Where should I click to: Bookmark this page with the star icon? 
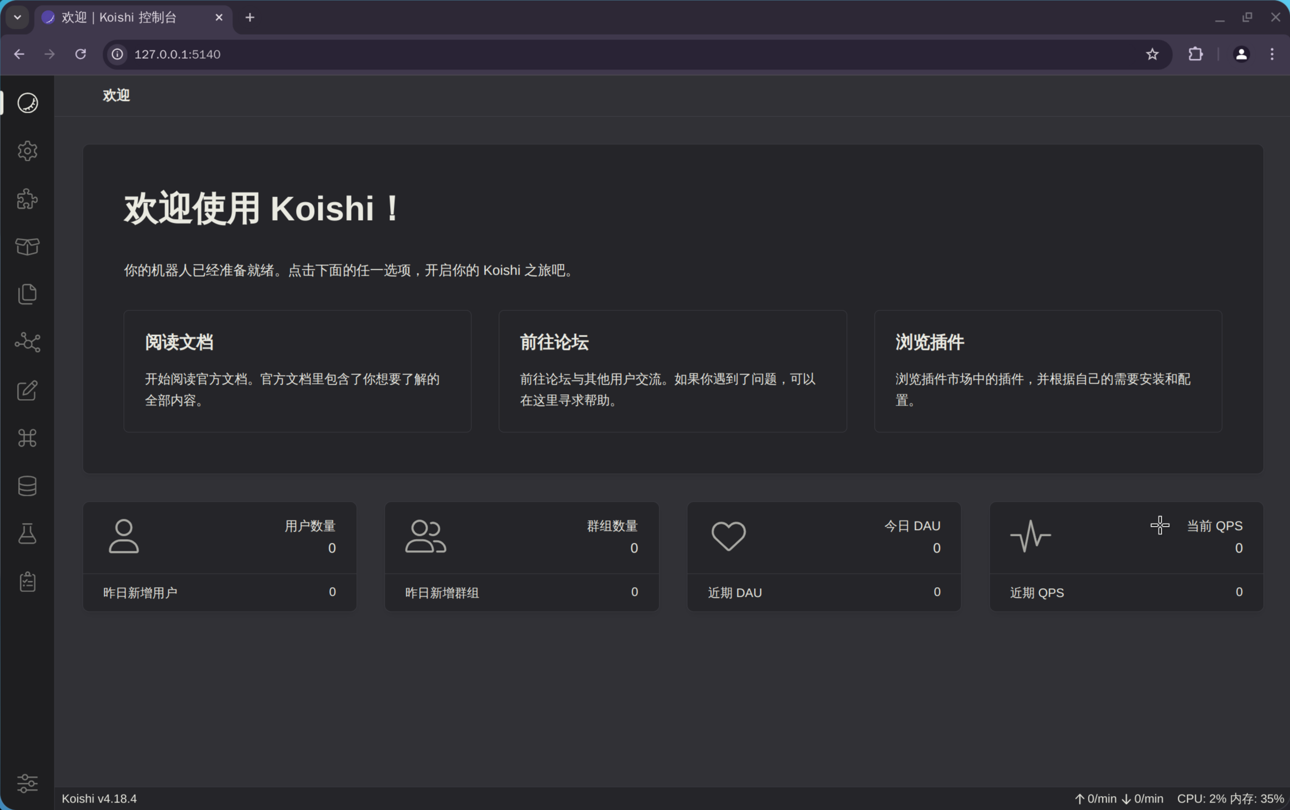point(1152,54)
